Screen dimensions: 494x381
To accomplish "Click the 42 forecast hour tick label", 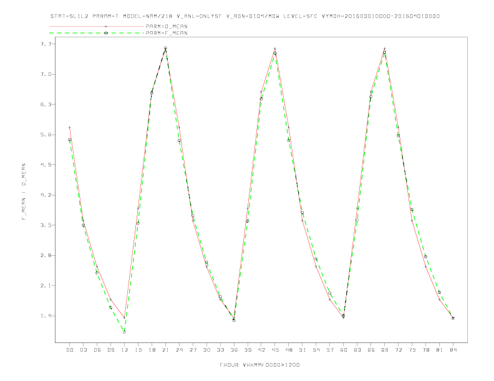I will coord(261,350).
